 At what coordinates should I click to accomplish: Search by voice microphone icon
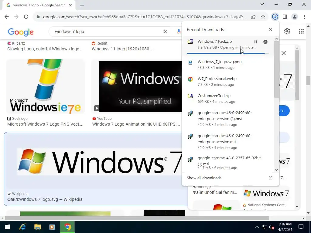179,32
